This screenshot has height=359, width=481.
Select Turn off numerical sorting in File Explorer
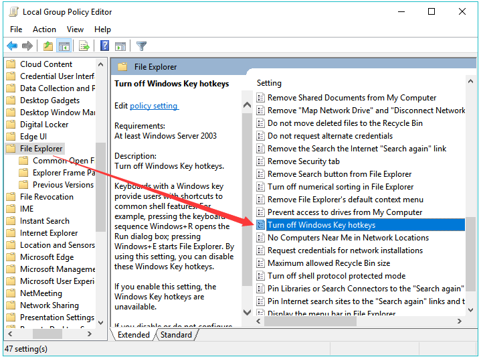pyautogui.click(x=341, y=187)
